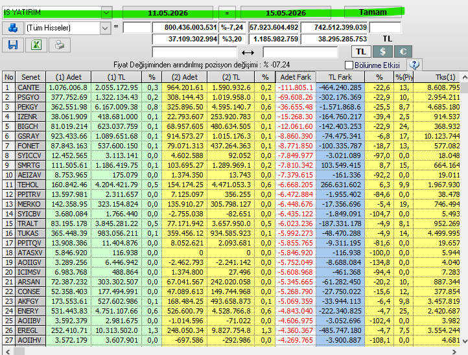The image size is (468, 355).
Task: Open the IS YATIRIM broker dropdown
Action: 106,13
